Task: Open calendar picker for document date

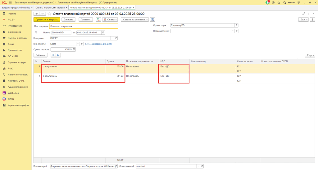Action: click(x=103, y=32)
